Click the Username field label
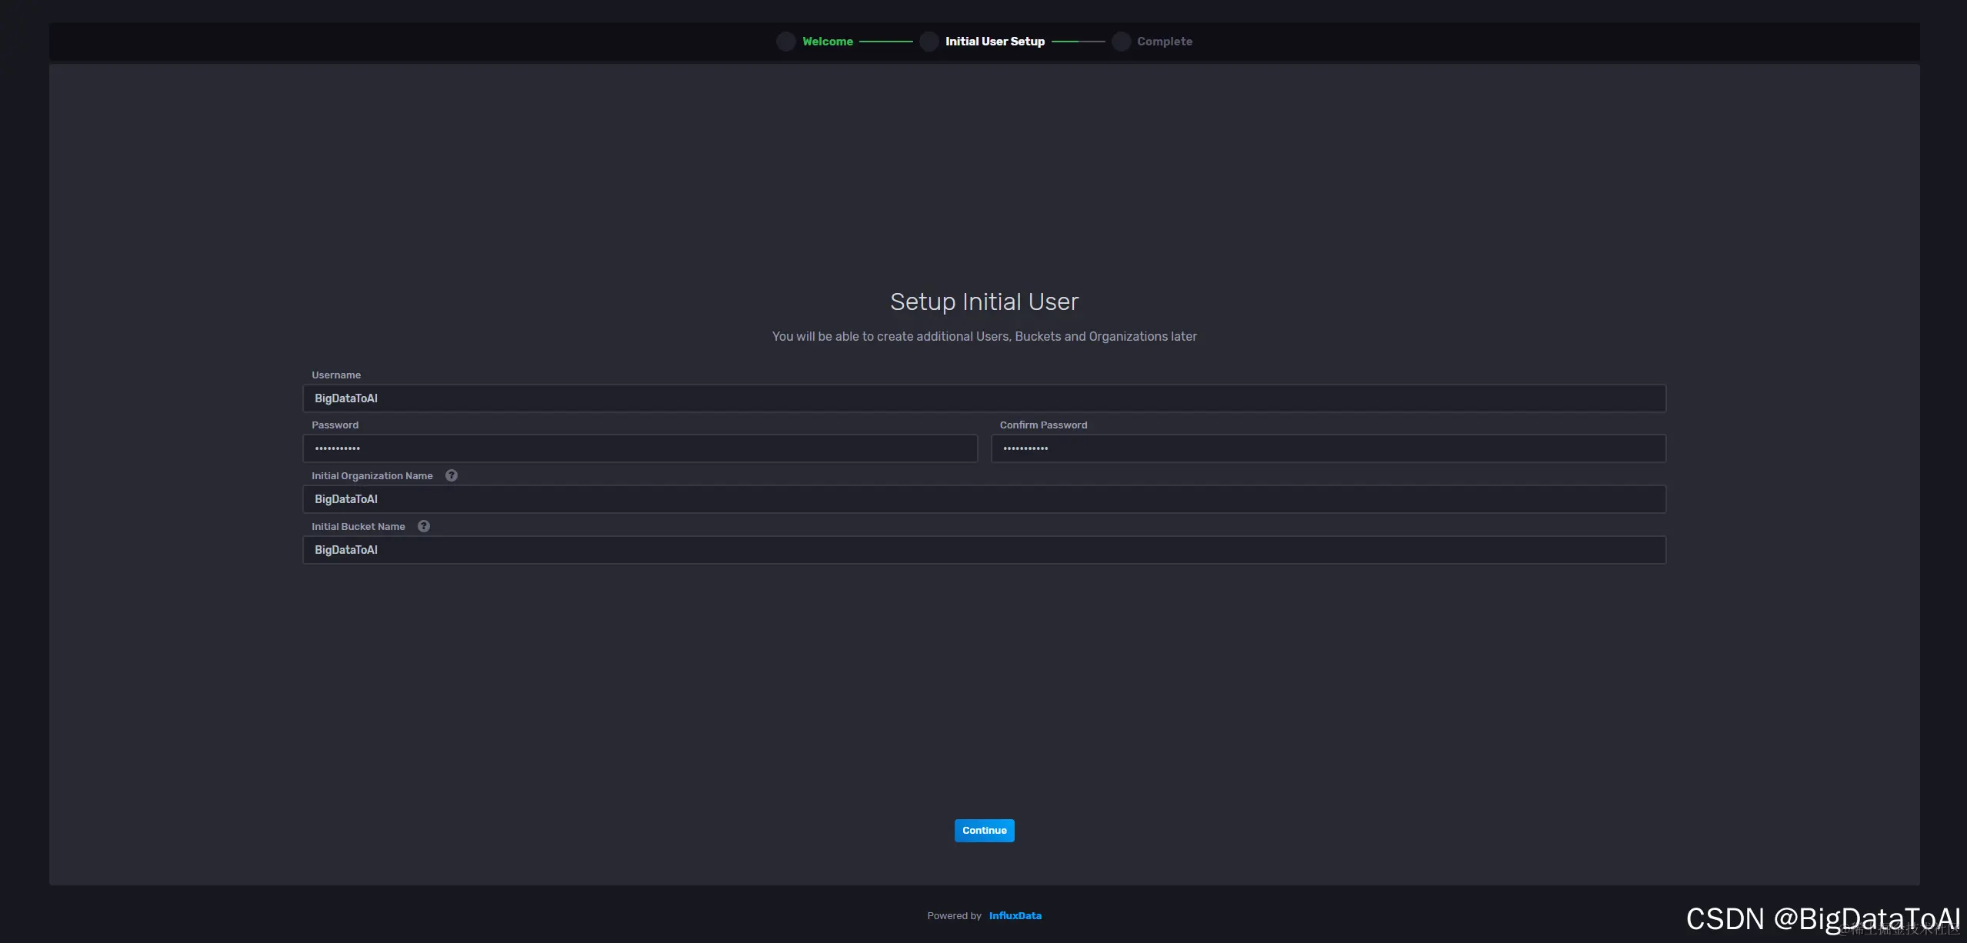Image resolution: width=1967 pixels, height=943 pixels. click(x=336, y=375)
